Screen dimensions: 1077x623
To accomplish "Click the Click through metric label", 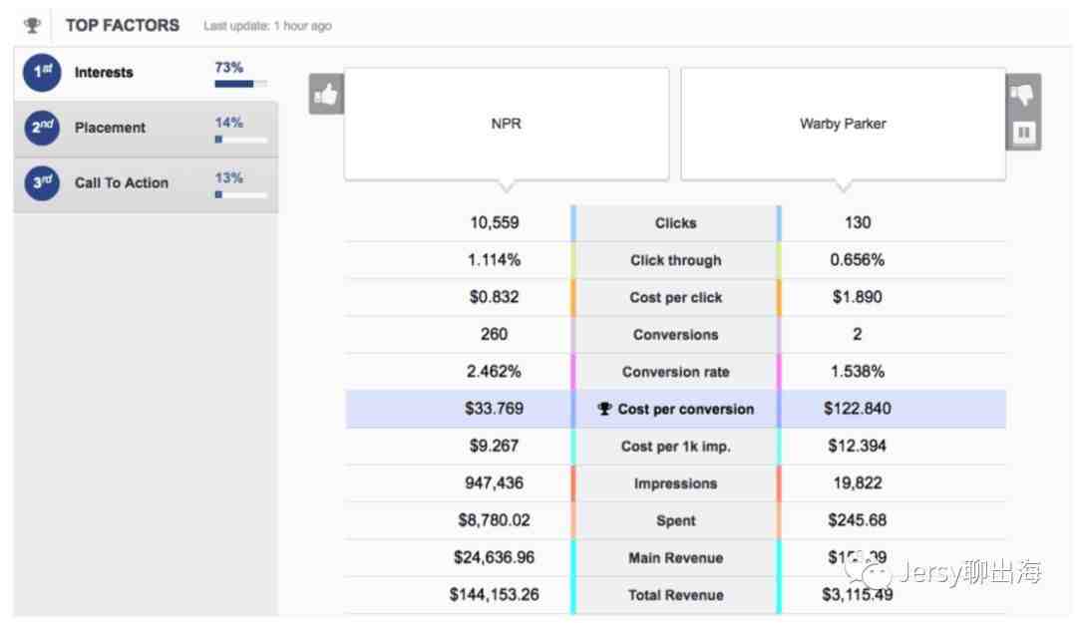I will pos(676,260).
